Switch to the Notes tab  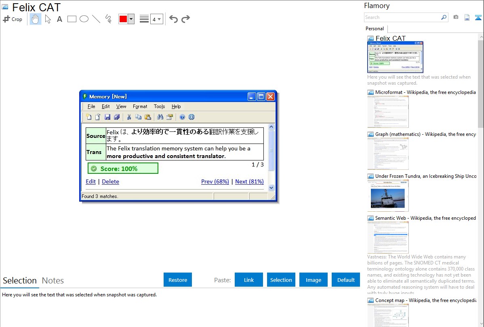(x=53, y=281)
